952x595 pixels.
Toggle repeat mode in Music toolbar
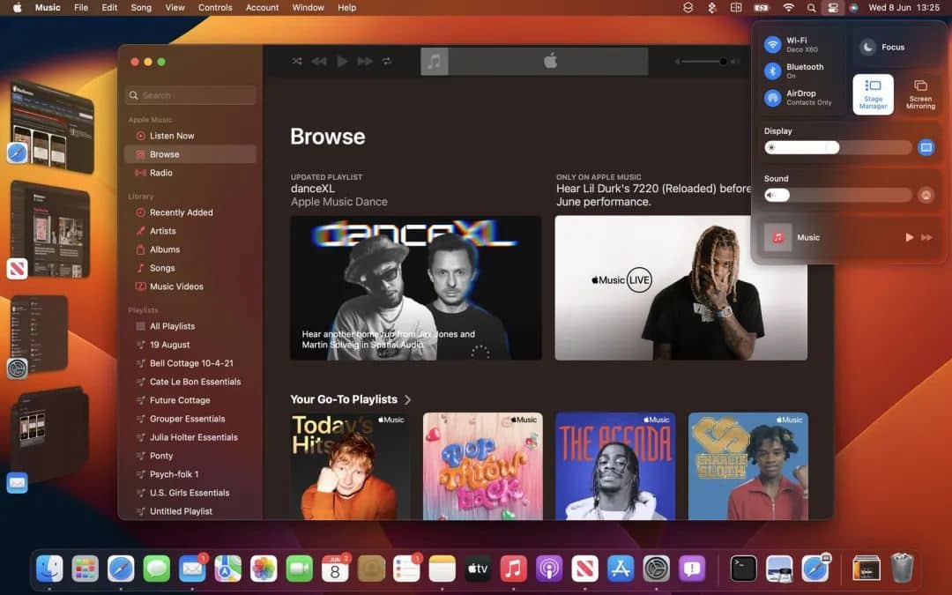(x=387, y=62)
